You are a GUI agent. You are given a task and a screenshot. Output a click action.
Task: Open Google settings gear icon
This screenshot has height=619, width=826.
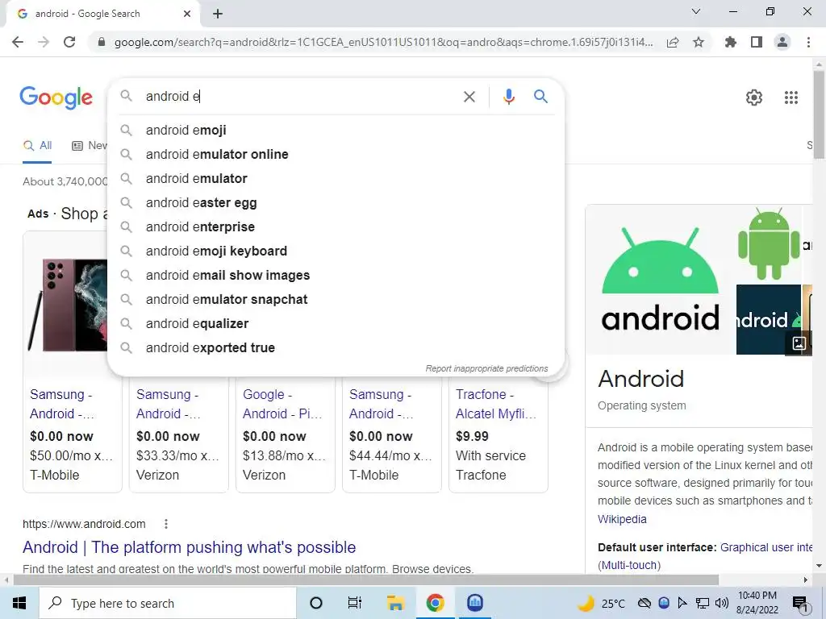(x=754, y=98)
